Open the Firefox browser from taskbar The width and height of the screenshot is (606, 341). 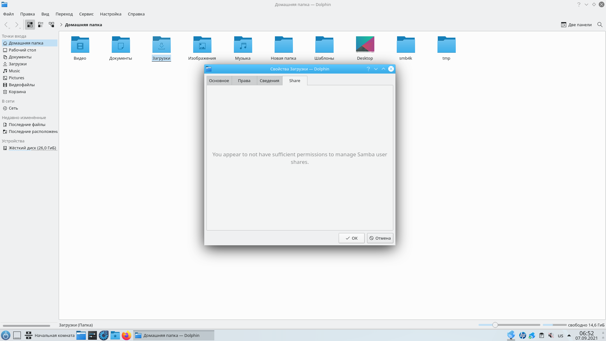pos(126,335)
